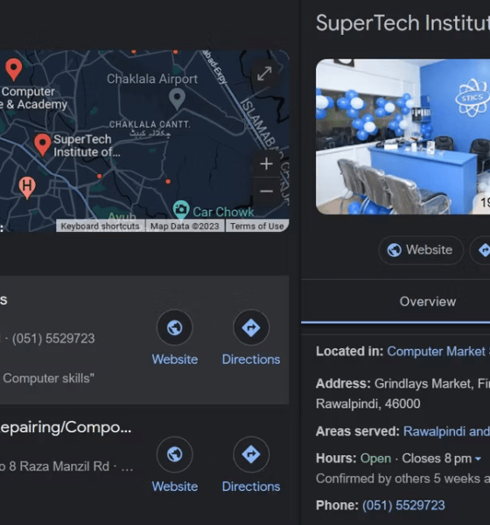
Task: Open Website for Raza Manzil Rd listing
Action: click(x=174, y=465)
